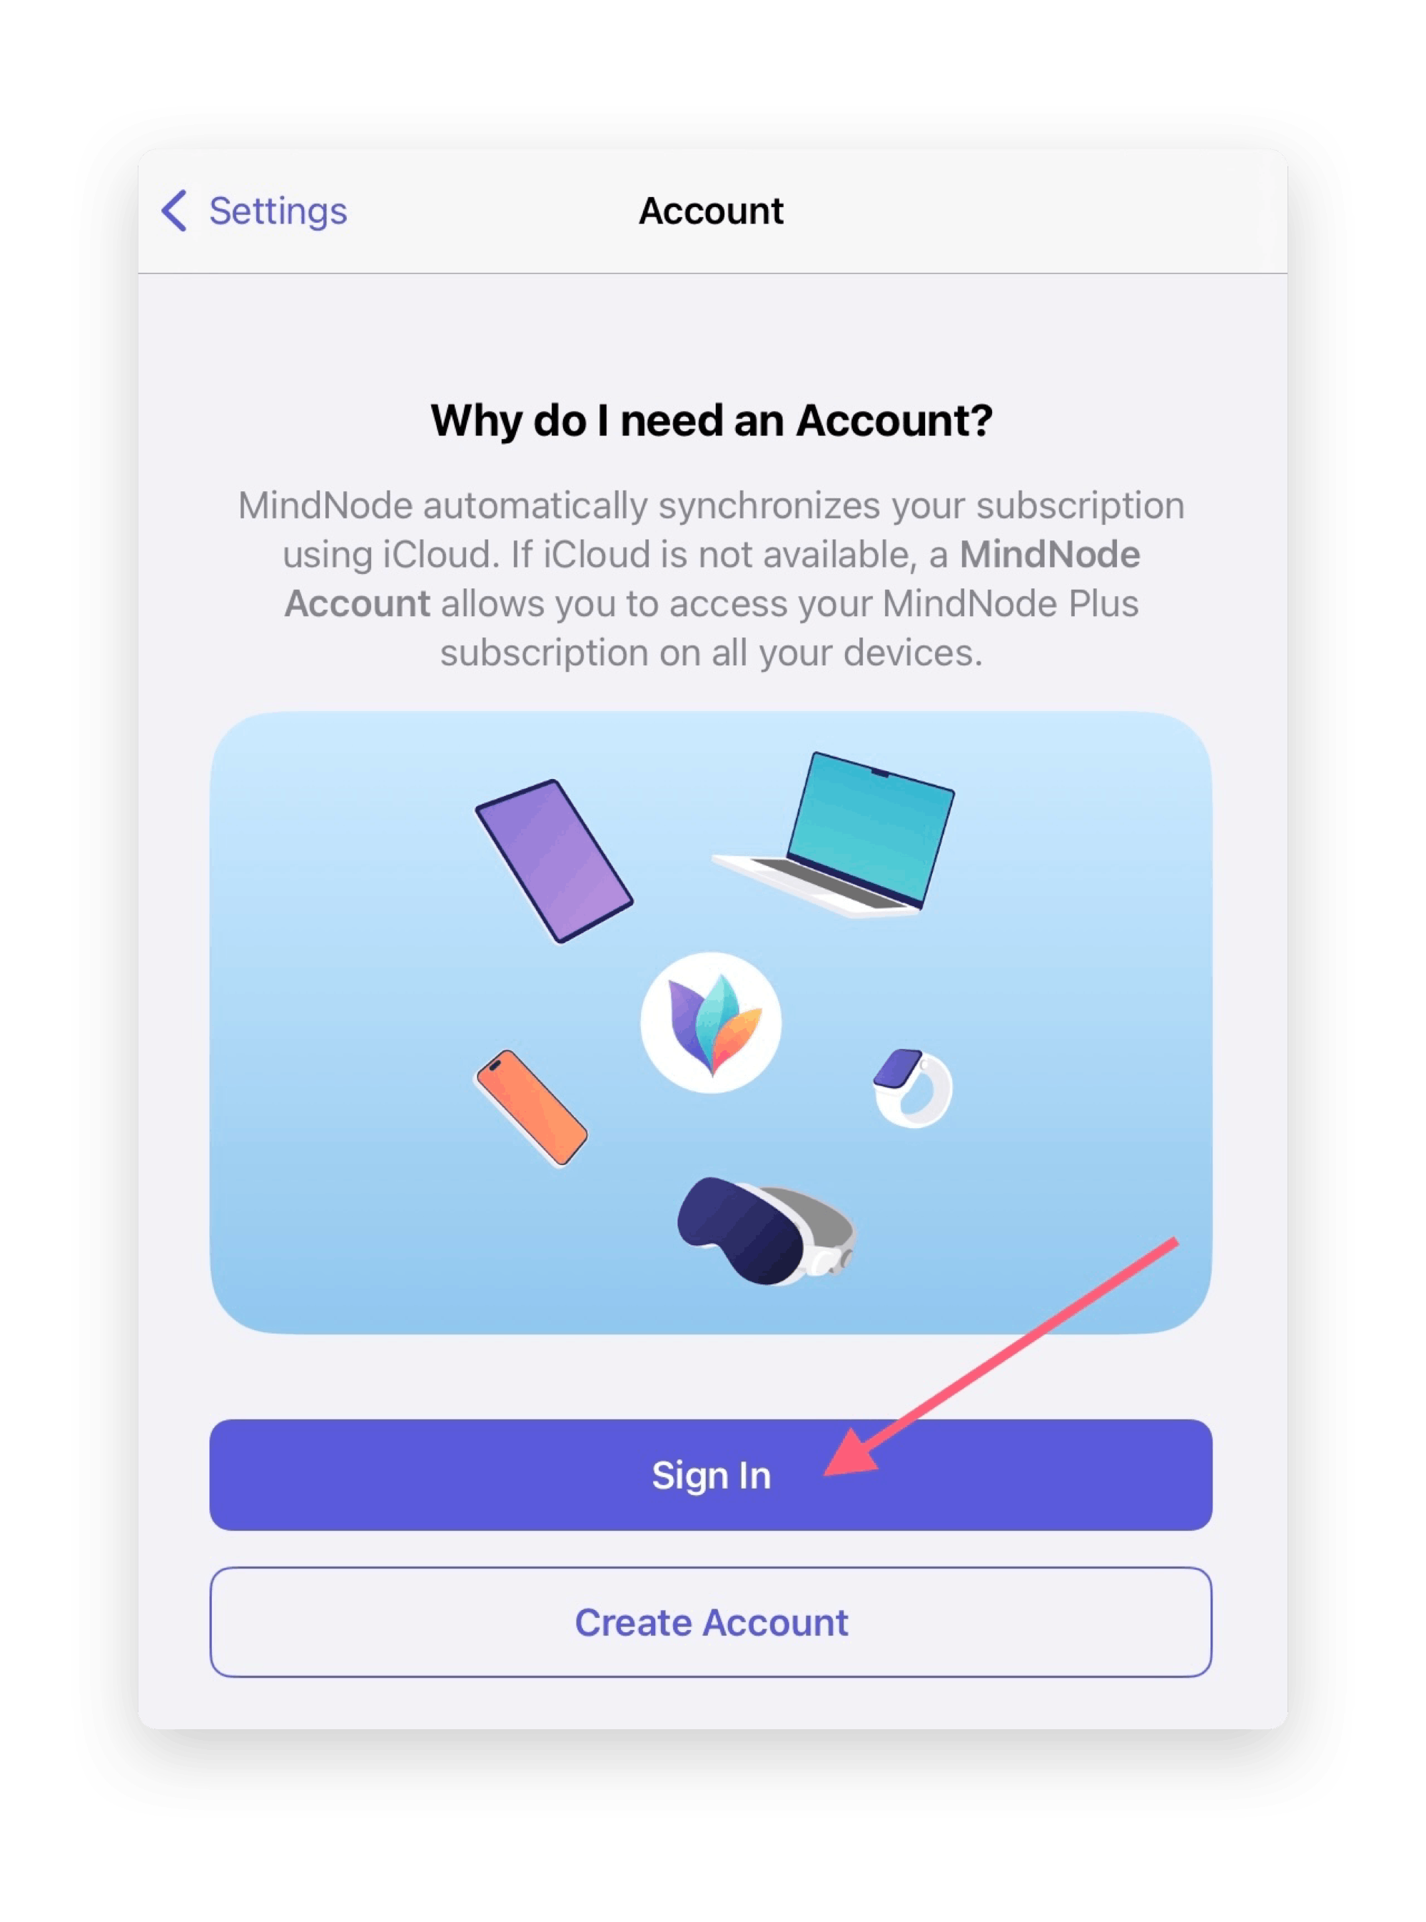Click the teal laptop illustration
This screenshot has width=1426, height=1922.
pos(834,834)
